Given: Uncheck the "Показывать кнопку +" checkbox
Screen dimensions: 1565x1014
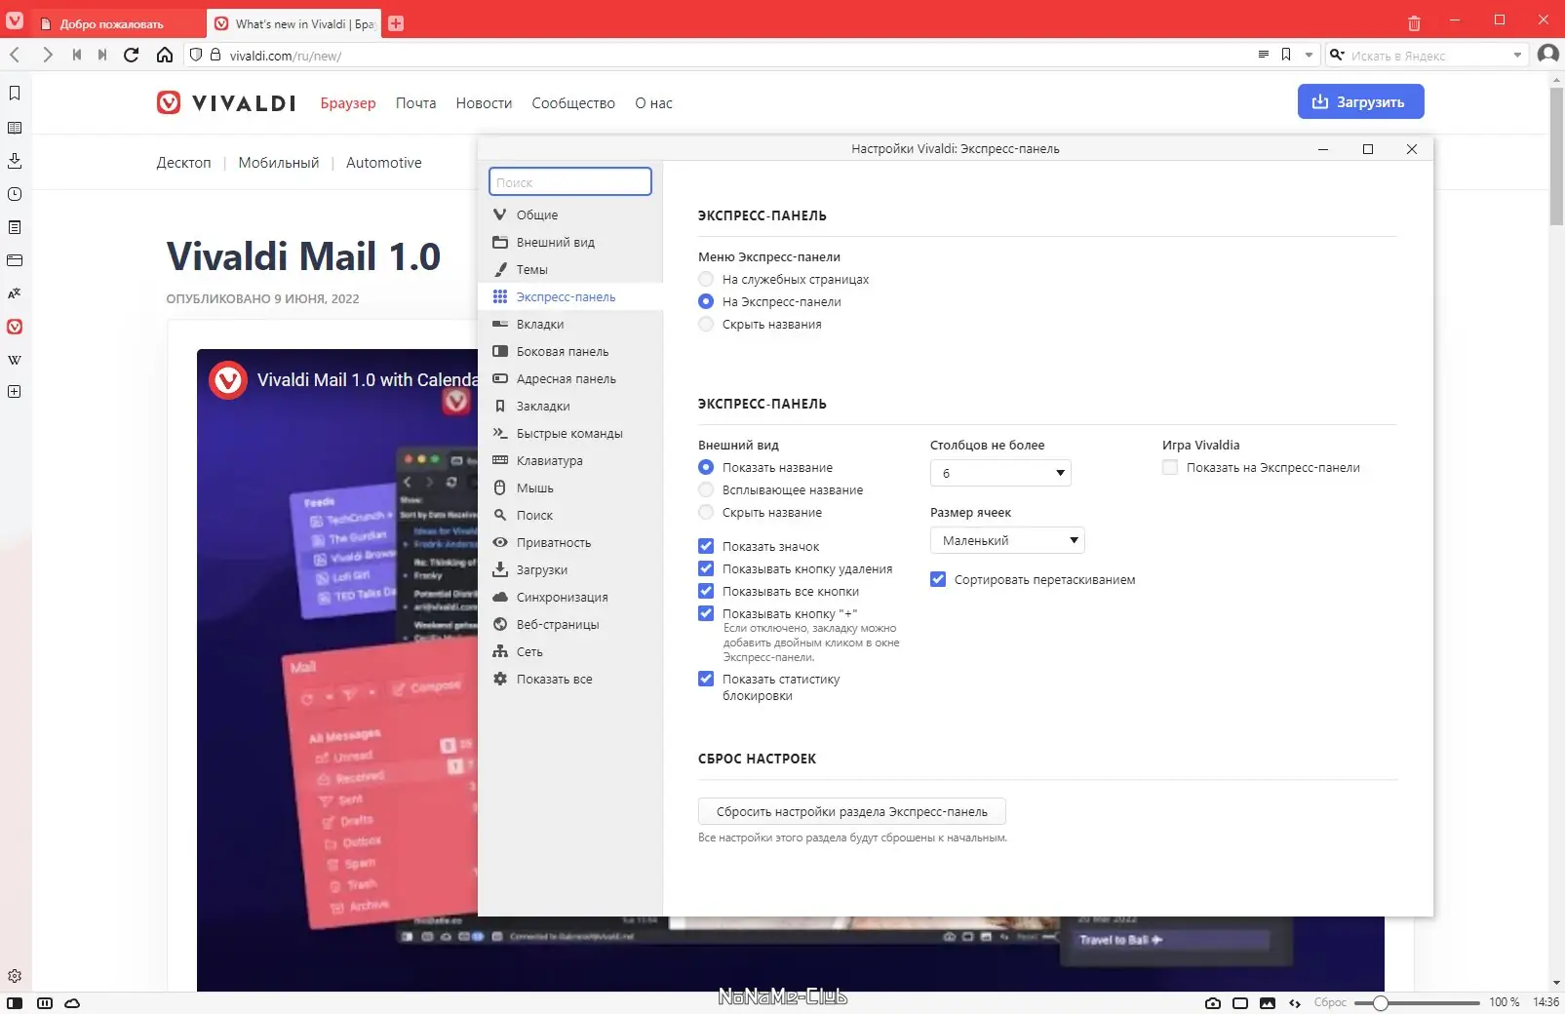Looking at the screenshot, I should tap(706, 614).
